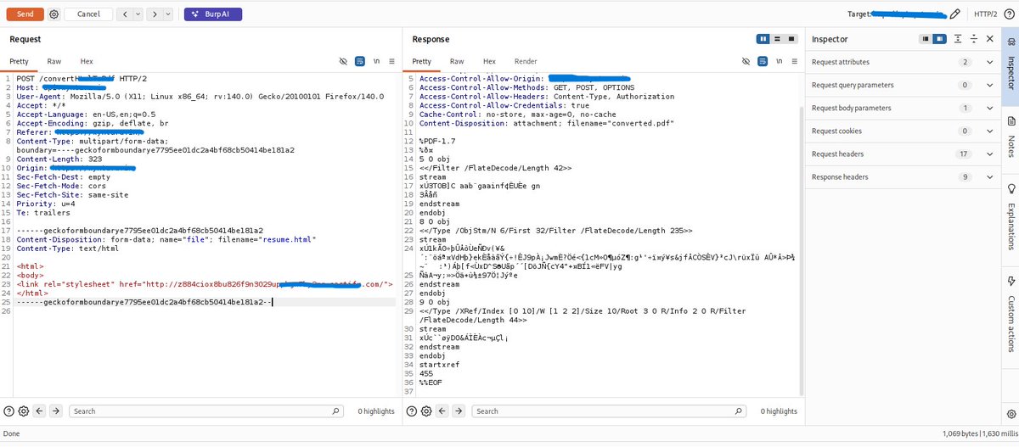This screenshot has width=1019, height=447.
Task: Select the Response Raw tab
Action: [457, 62]
